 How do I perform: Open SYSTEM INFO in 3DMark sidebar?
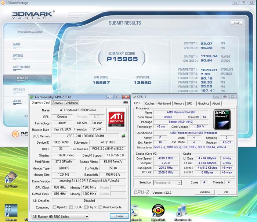(x=21, y=67)
